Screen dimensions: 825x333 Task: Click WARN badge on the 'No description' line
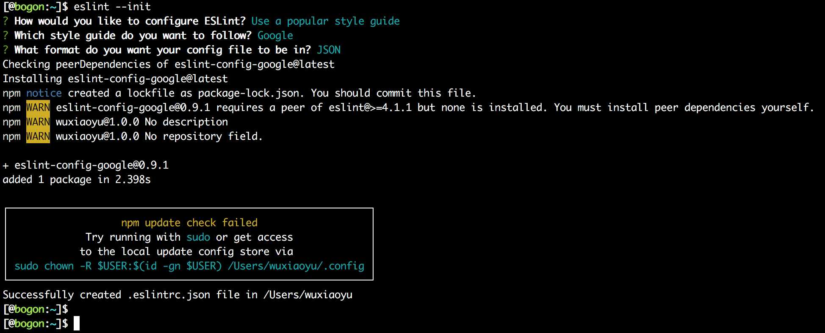(38, 122)
